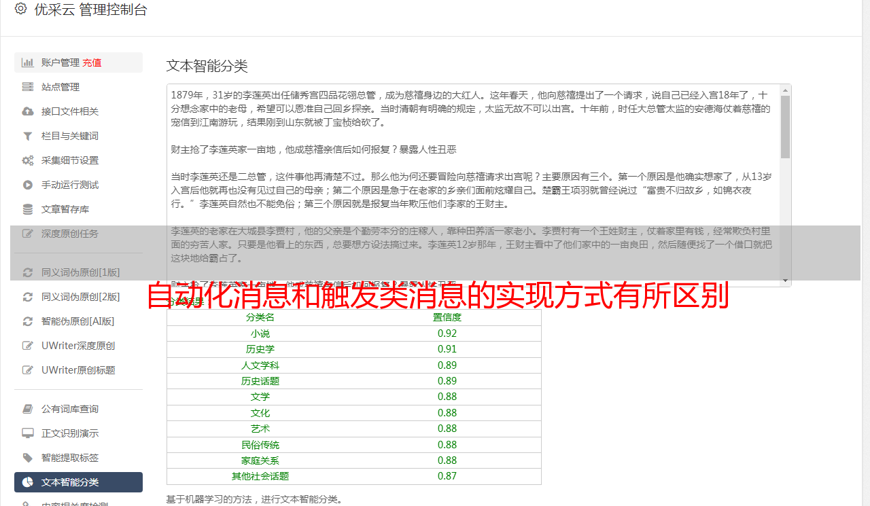Click the 艺术 category cell
870x506 pixels.
coord(260,429)
